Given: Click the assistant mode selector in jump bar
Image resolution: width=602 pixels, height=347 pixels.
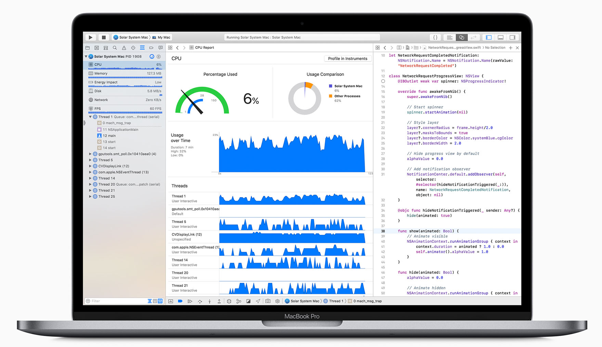Looking at the screenshot, I should click(x=399, y=48).
